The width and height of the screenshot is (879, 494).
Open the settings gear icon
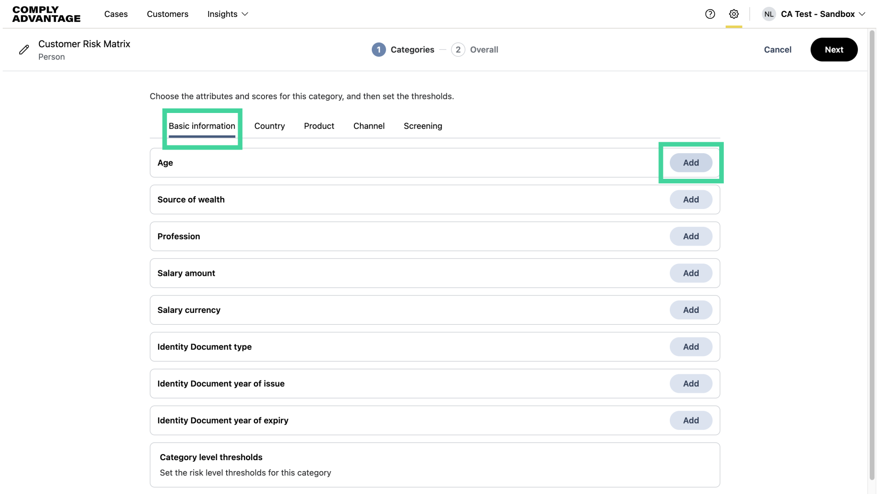click(x=733, y=14)
